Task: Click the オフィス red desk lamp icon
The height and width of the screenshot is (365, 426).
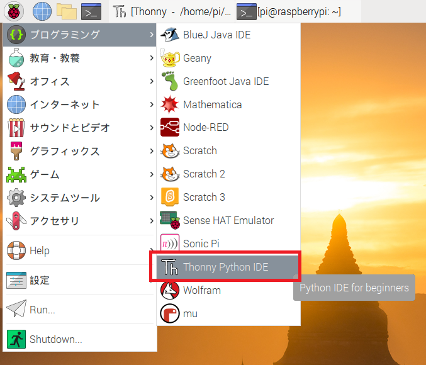Action: click(x=16, y=81)
